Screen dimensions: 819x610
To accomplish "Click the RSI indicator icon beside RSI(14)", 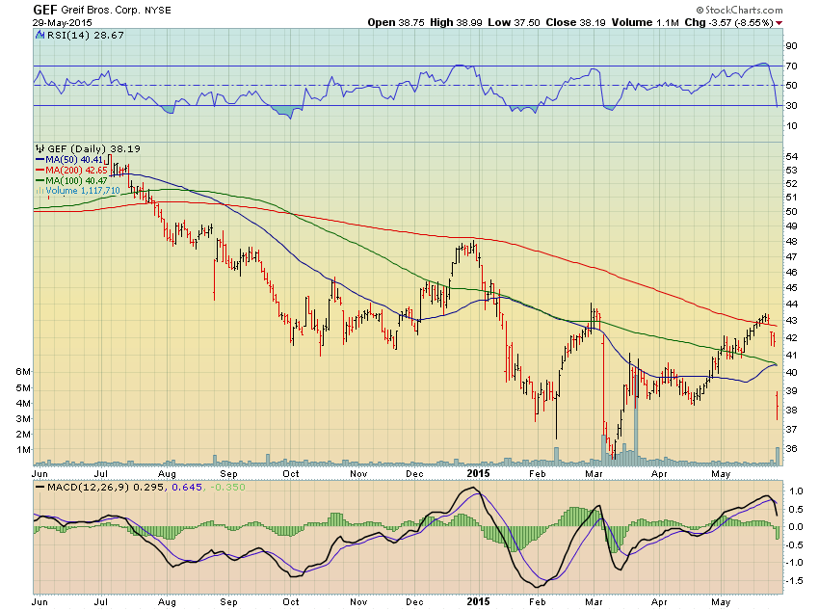I will pos(40,35).
